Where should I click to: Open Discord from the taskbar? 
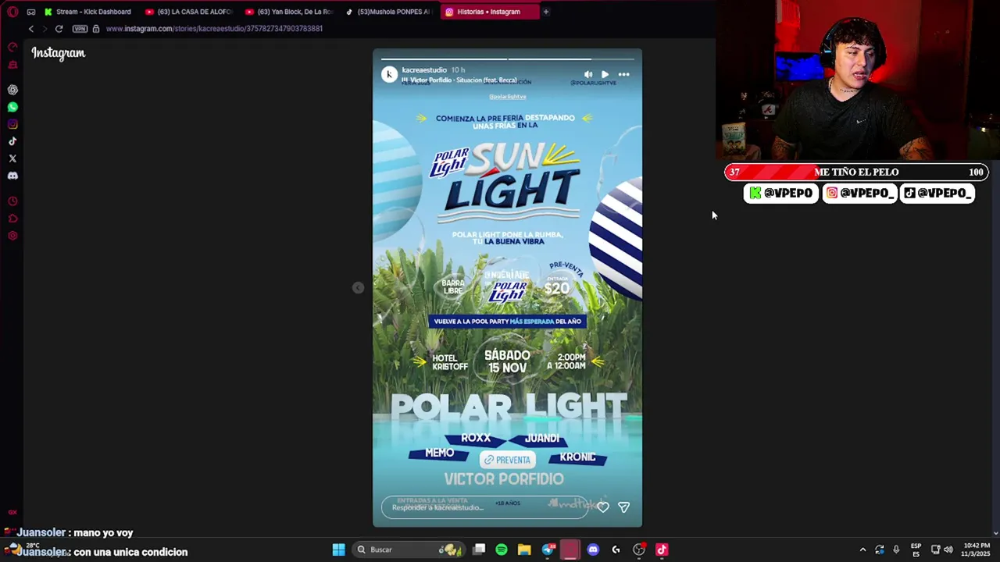click(x=593, y=550)
